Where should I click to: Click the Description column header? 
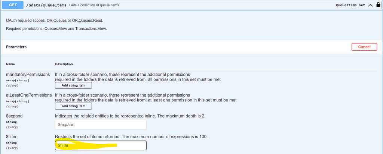64,64
